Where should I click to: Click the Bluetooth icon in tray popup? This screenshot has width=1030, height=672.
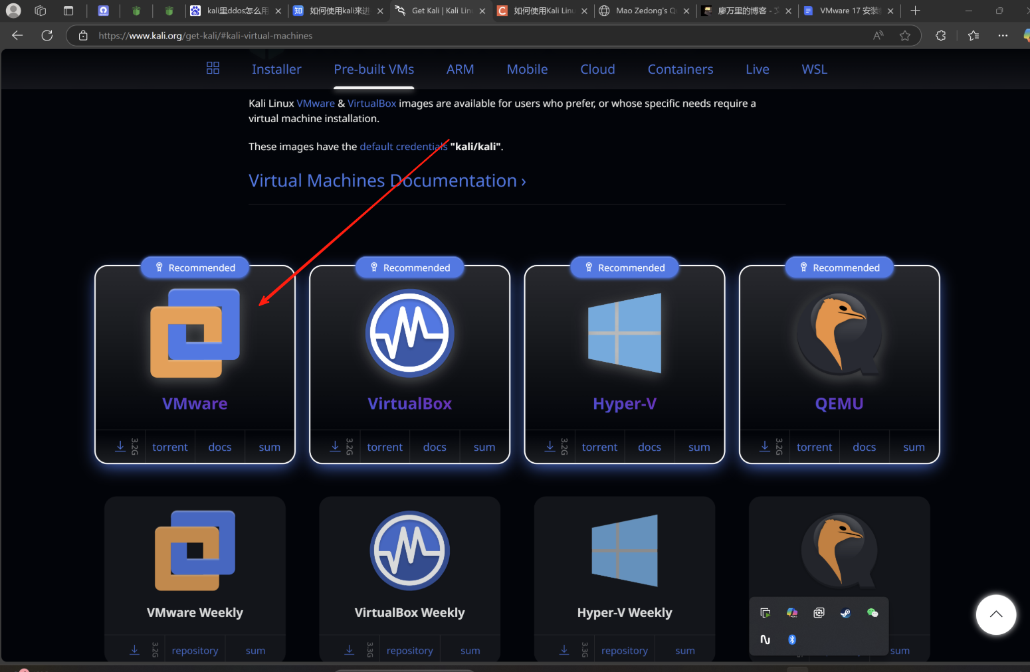792,639
